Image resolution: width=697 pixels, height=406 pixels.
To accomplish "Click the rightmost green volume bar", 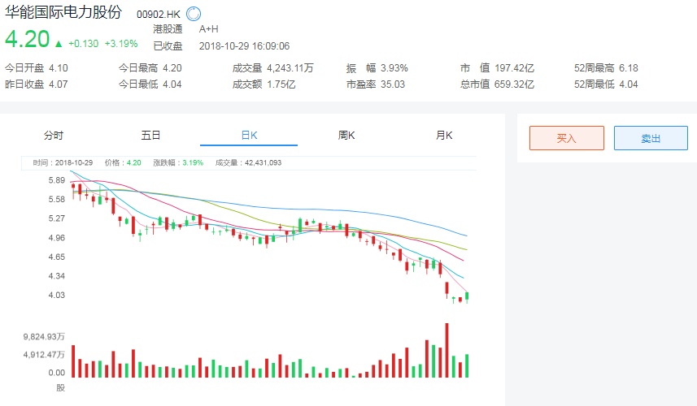I will point(467,365).
